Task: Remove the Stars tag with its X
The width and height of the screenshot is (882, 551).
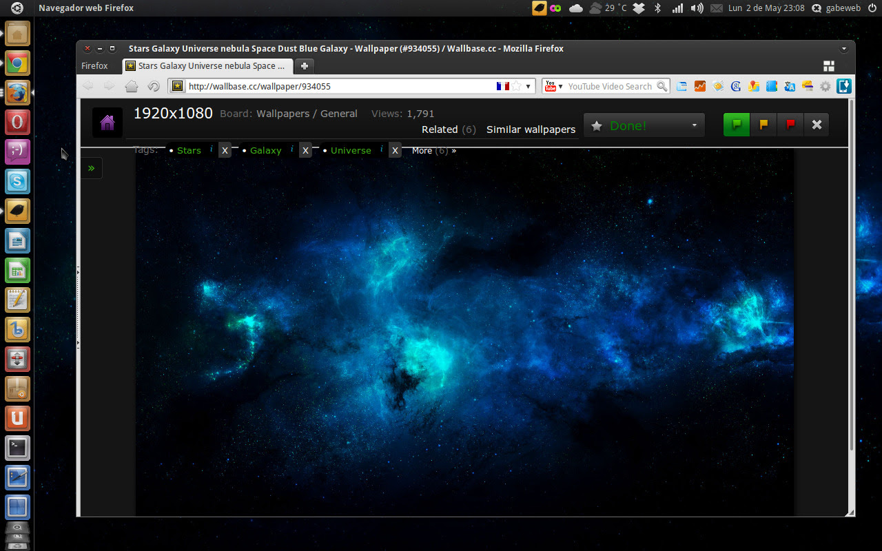Action: point(225,150)
